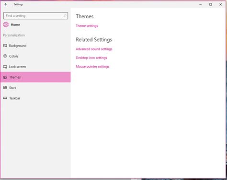Maximize the Settings window
Image resolution: width=227 pixels, height=180 pixels.
(211, 4)
